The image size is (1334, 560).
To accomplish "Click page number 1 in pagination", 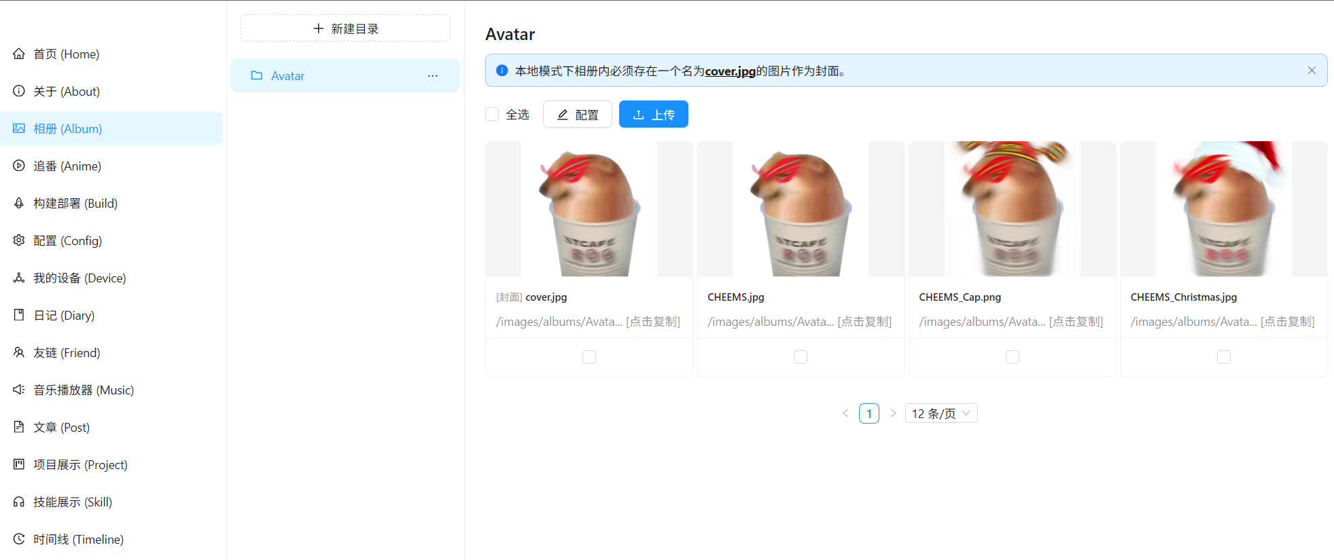I will [869, 413].
